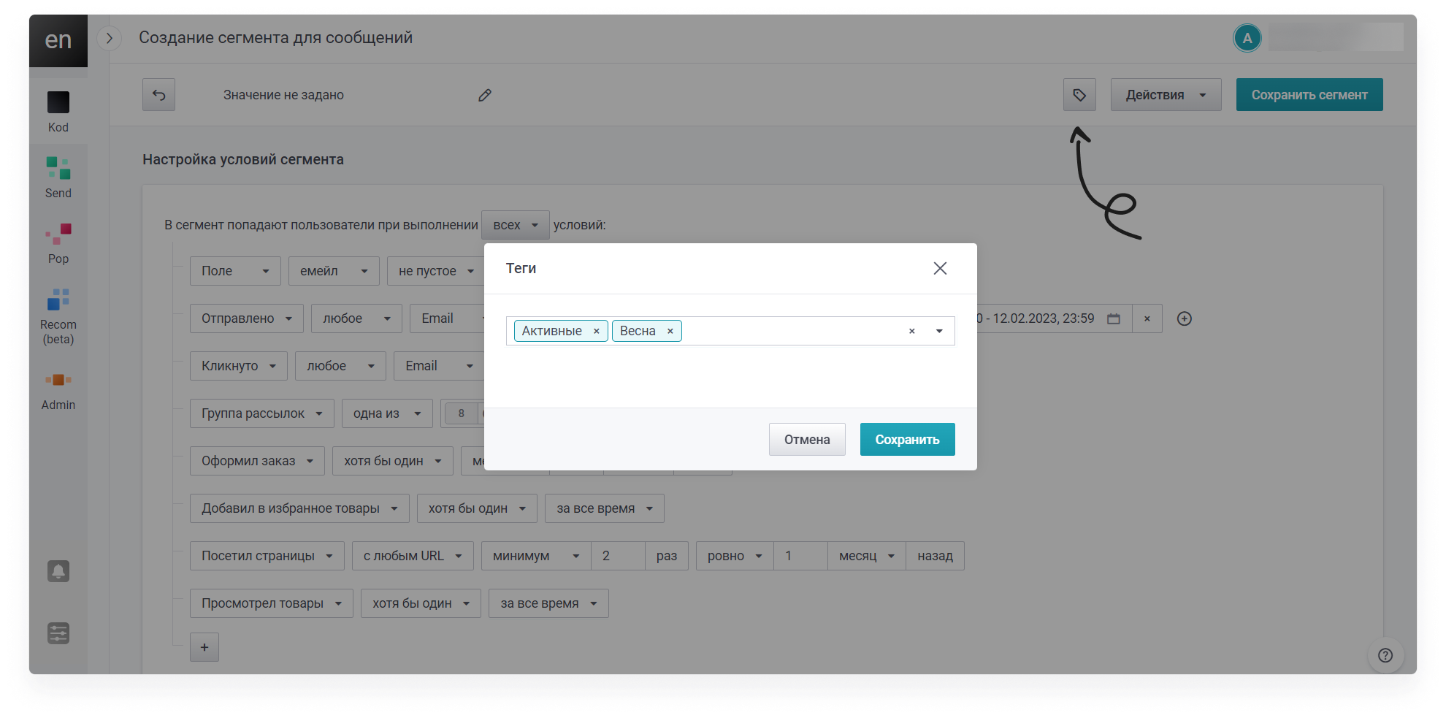
Task: Open help question mark icon
Action: pos(1385,655)
